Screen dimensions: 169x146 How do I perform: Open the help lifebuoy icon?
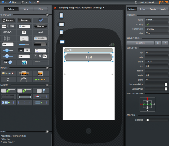(38, 2)
